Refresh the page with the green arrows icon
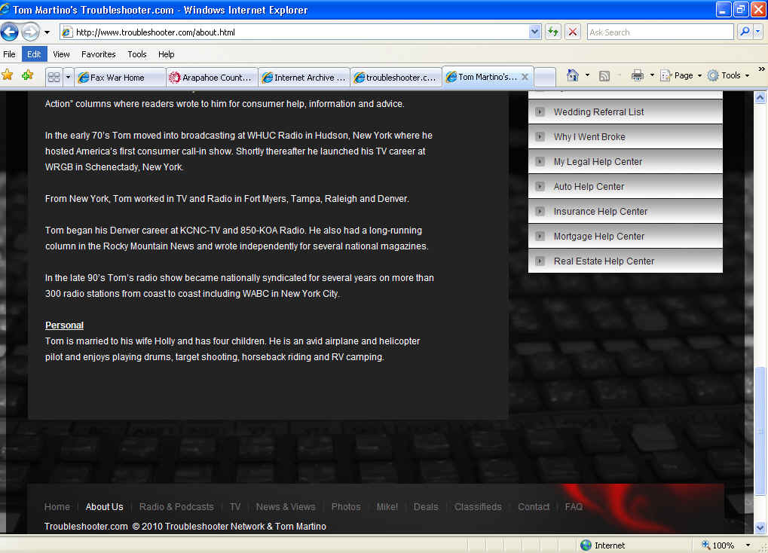768x553 pixels. tap(553, 32)
